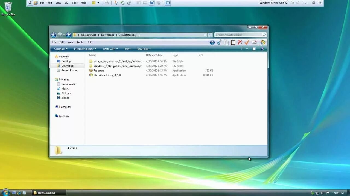Click the volume speaker tray icon
Screen dimensions: 350x196
coord(323,193)
